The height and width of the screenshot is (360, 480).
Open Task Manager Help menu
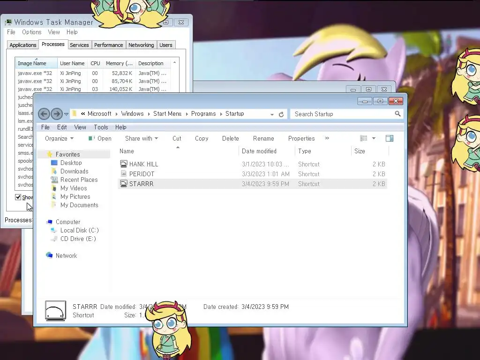(72, 32)
